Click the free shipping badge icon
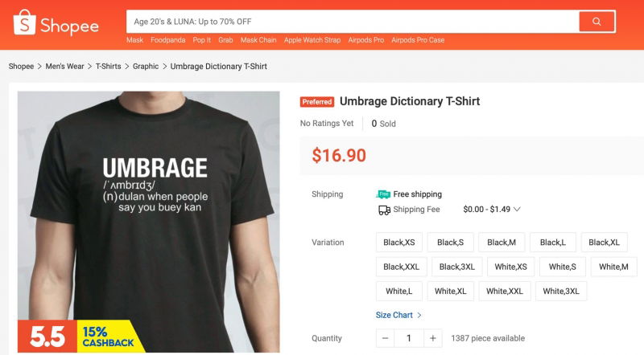The width and height of the screenshot is (644, 355). pos(383,194)
